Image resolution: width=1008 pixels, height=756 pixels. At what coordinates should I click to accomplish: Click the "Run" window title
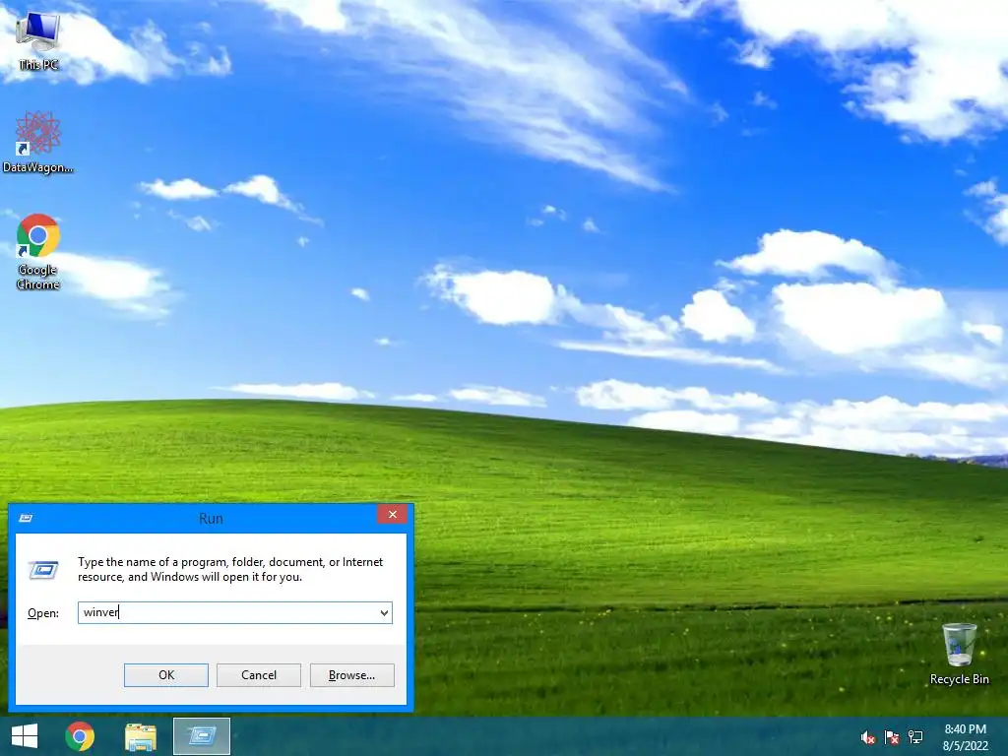pyautogui.click(x=211, y=518)
